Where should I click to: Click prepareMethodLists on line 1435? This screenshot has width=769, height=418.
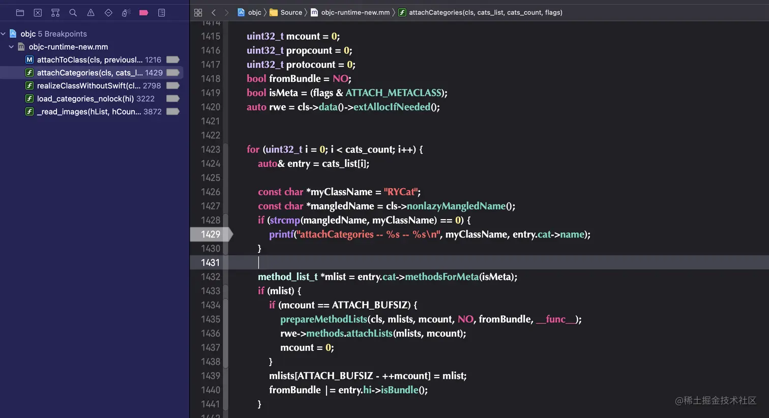pos(323,319)
